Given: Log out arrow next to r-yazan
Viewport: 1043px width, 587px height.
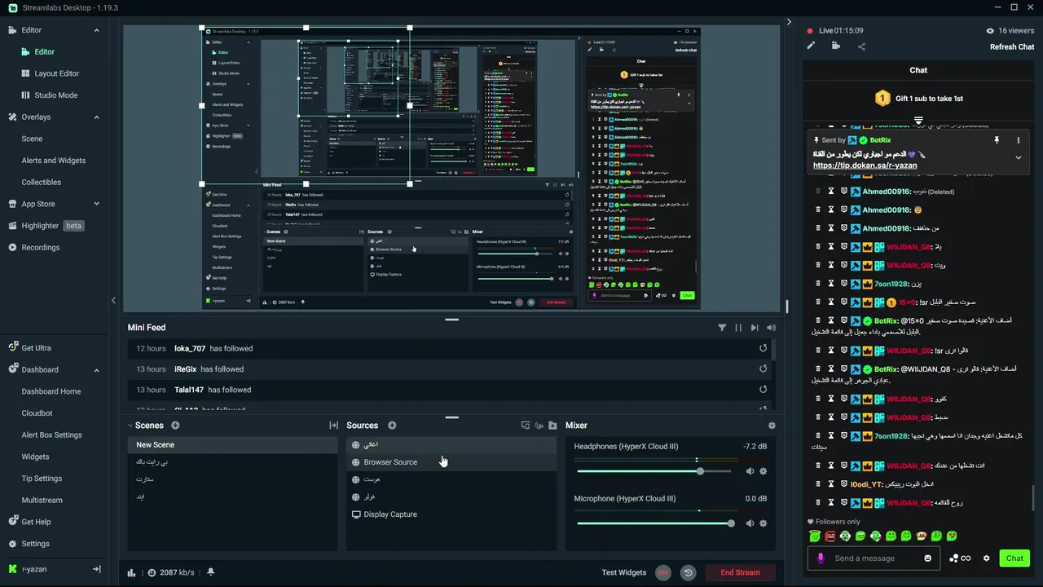Looking at the screenshot, I should [96, 569].
